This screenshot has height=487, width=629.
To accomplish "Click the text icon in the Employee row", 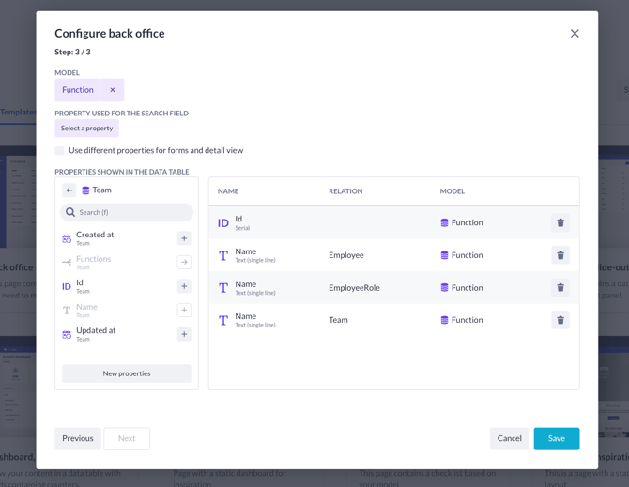I will pyautogui.click(x=223, y=255).
